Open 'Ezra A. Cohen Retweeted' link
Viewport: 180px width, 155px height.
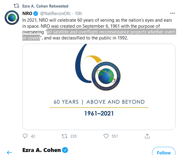45,6
